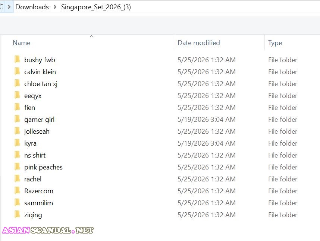The height and width of the screenshot is (241, 320).
Task: Click the Singapore_Set_2026_(3) breadcrumb segment
Action: click(x=96, y=7)
